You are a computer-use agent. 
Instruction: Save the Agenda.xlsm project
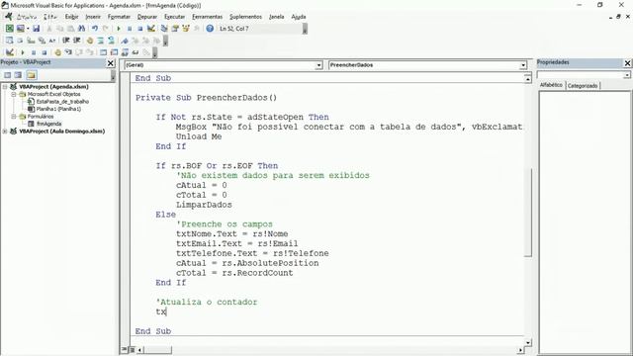pyautogui.click(x=36, y=29)
